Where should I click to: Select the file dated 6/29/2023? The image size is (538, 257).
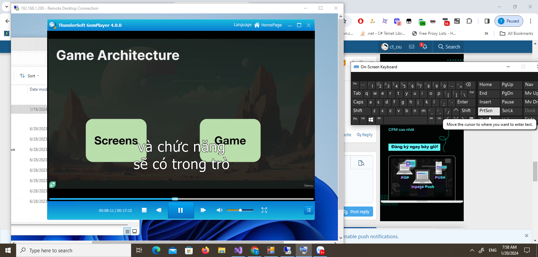coord(38,129)
